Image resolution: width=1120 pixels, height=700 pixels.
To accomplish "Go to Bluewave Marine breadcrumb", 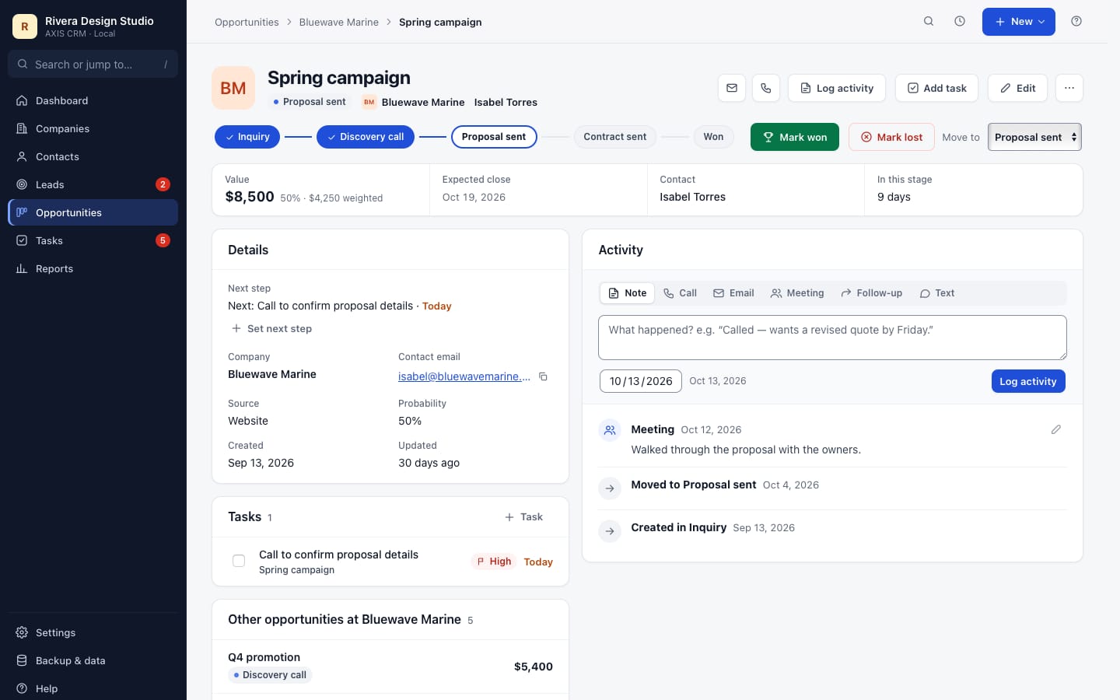I will (x=339, y=22).
